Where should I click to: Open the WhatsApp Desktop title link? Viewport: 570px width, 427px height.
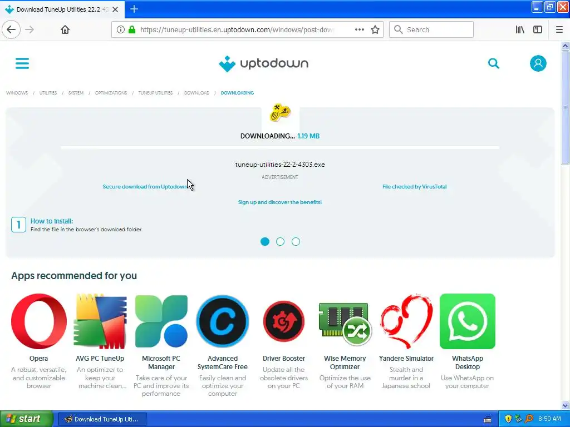click(468, 363)
